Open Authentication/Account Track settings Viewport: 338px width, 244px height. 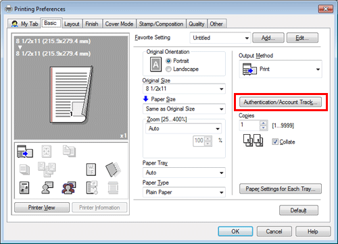click(281, 102)
